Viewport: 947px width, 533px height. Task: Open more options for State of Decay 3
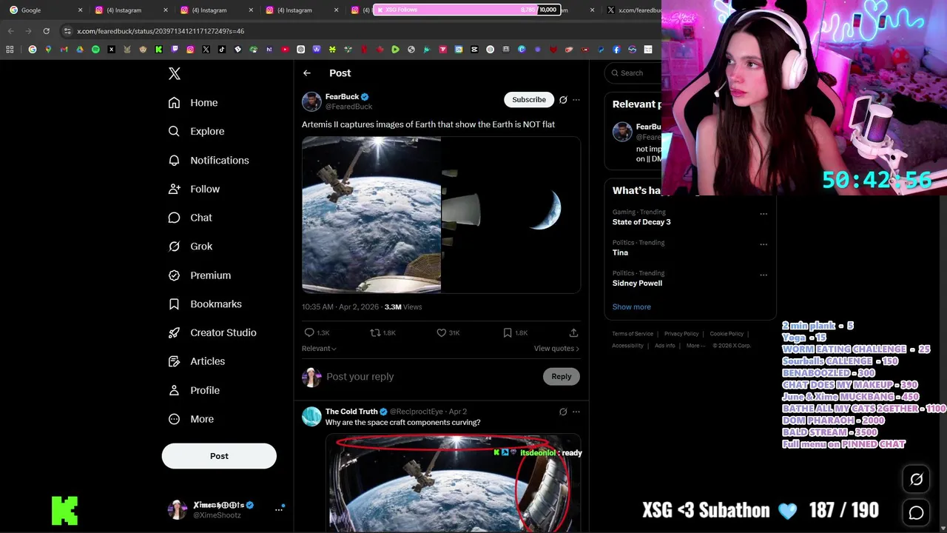tap(764, 214)
